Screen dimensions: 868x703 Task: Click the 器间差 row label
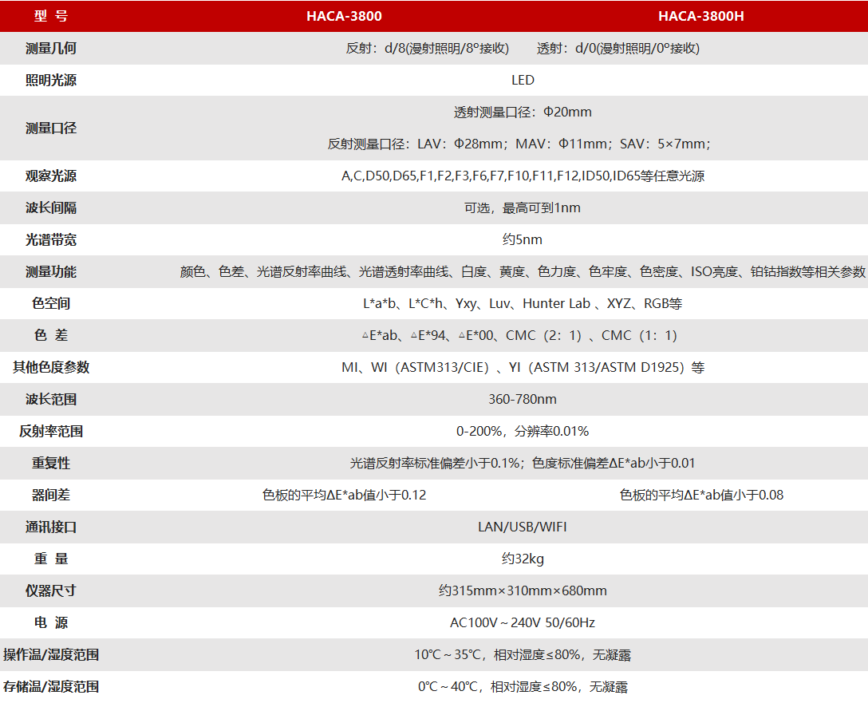pos(51,495)
